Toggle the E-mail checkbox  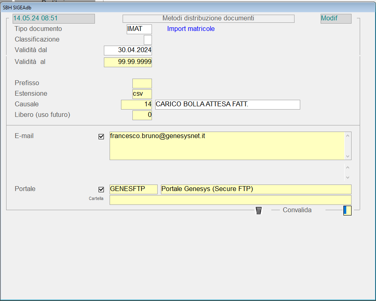coord(101,137)
